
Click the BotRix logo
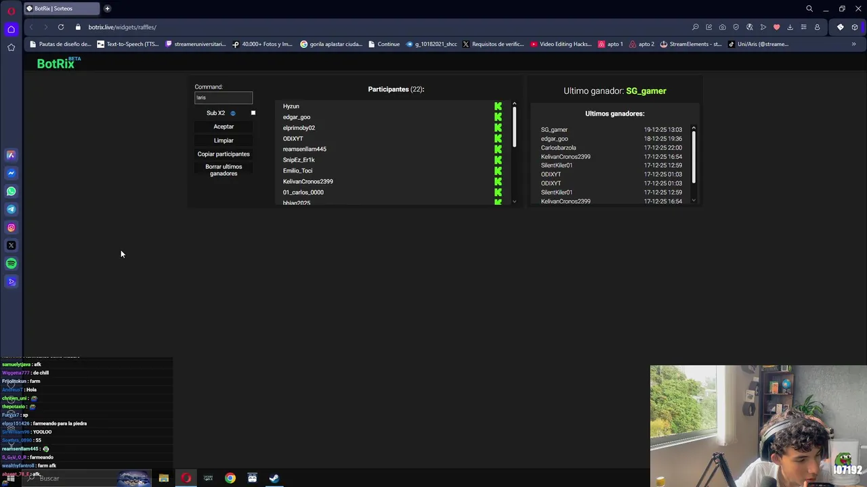pos(59,63)
